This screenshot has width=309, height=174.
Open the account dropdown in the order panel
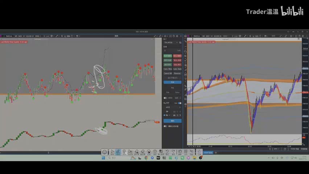(x=171, y=42)
